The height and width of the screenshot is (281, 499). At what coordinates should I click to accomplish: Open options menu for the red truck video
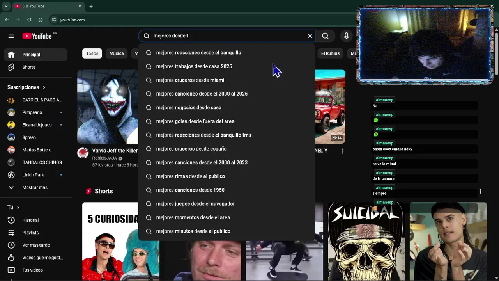click(x=343, y=151)
